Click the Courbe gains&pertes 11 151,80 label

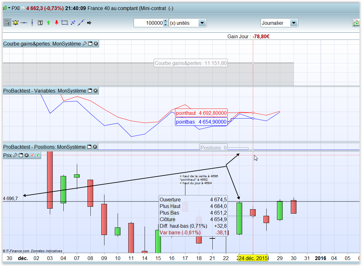coord(191,63)
